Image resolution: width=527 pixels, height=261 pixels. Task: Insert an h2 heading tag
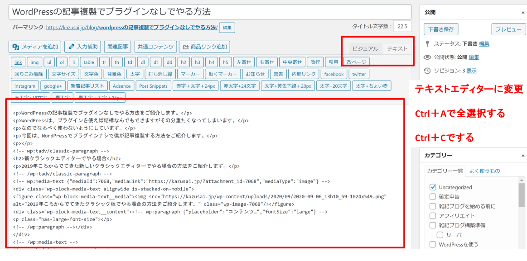point(184,62)
